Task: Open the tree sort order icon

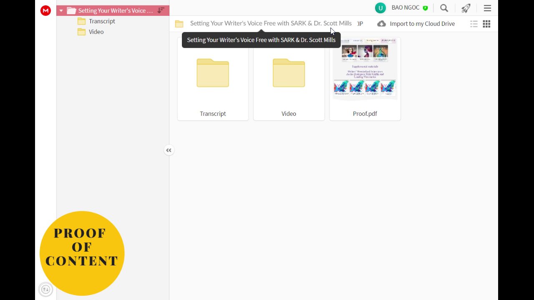Action: (x=161, y=10)
